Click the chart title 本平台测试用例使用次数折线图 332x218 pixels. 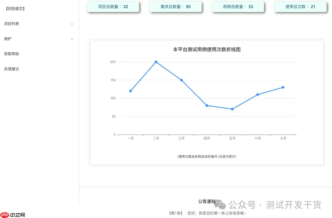(207, 49)
